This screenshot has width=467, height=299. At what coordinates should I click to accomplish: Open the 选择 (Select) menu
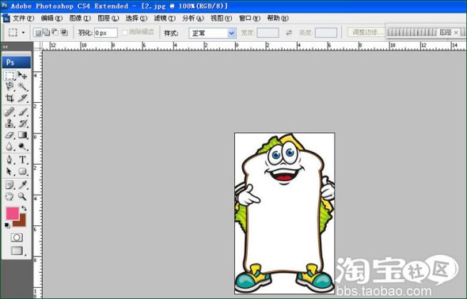[x=136, y=18]
